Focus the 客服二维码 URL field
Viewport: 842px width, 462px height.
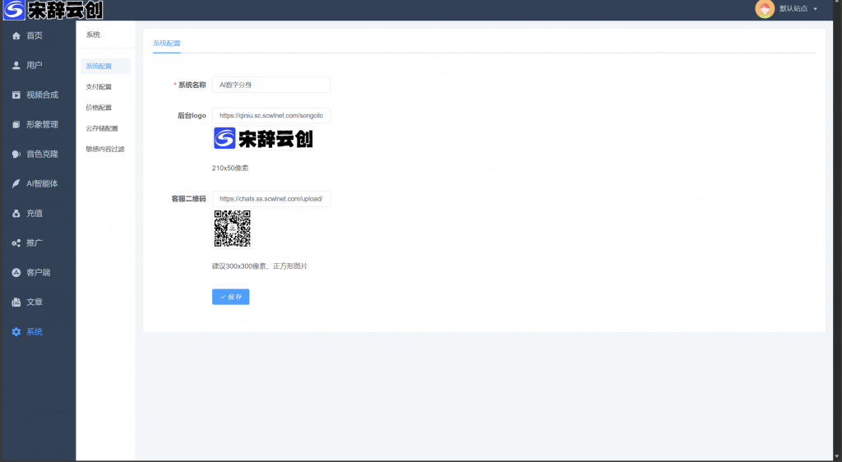(271, 199)
